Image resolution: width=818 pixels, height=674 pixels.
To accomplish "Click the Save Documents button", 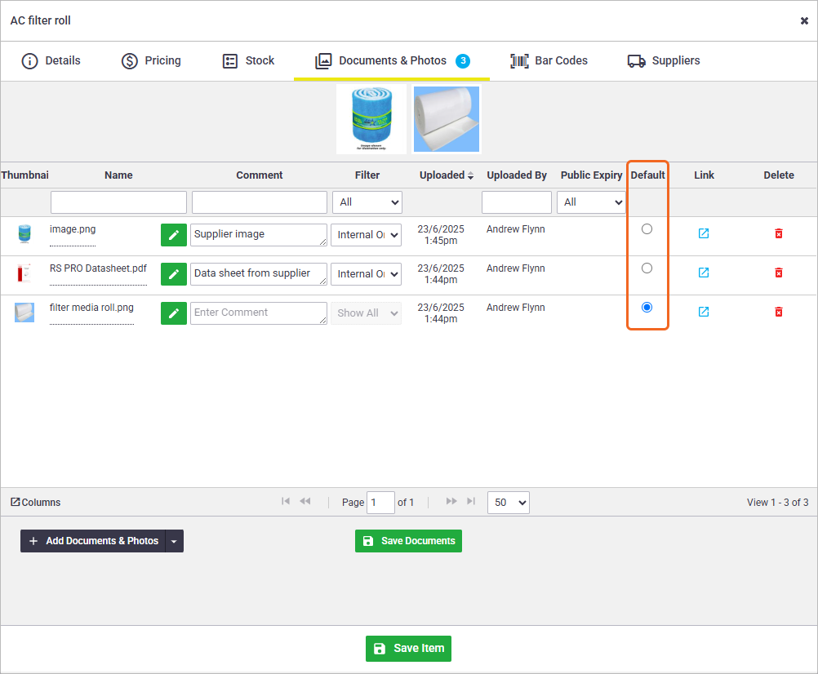I will coord(408,541).
